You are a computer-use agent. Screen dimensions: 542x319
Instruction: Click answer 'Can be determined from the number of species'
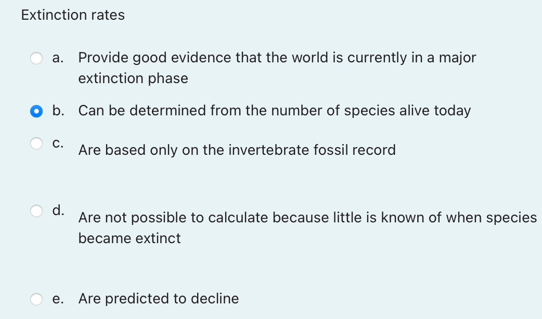coord(275,111)
